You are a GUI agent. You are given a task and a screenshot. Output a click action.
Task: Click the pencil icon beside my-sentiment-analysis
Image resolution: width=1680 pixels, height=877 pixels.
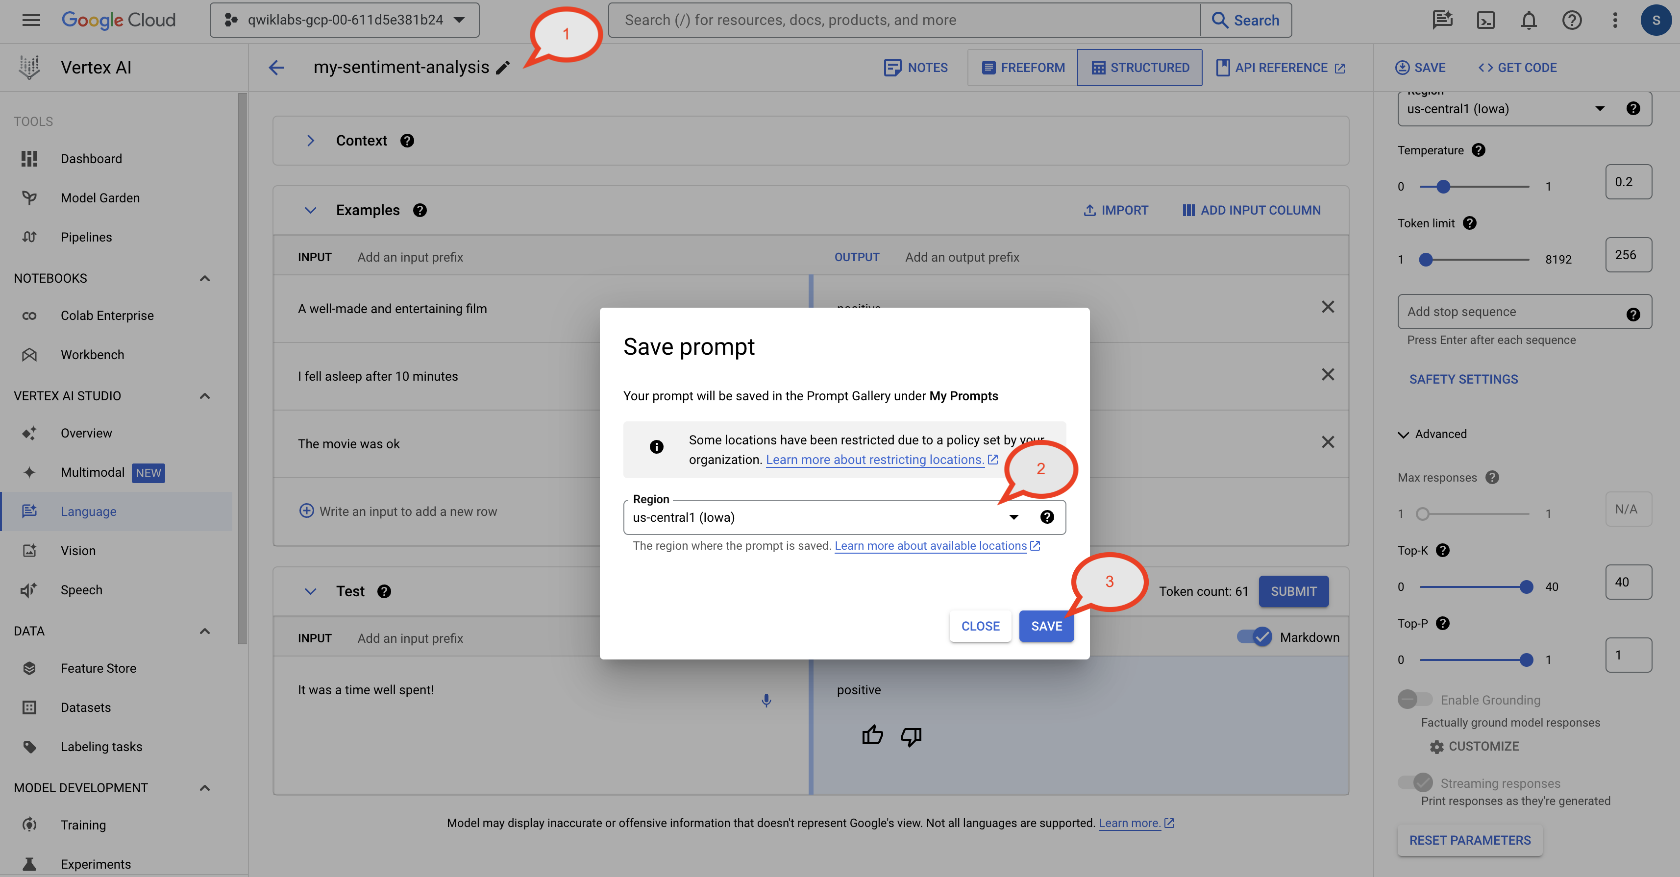coord(502,68)
